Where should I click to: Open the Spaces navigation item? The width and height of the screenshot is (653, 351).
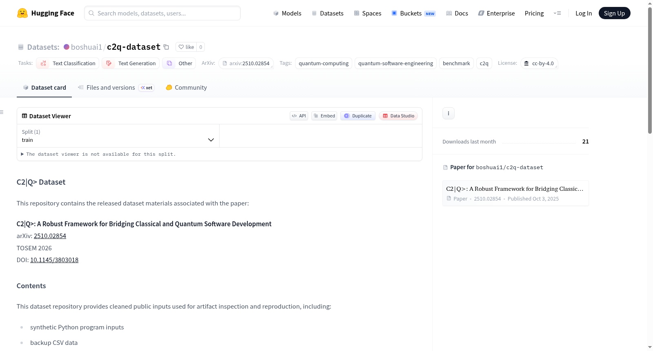(367, 13)
